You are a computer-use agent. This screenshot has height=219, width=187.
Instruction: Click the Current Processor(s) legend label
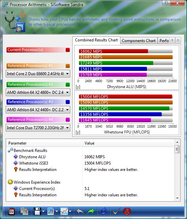(x=25, y=50)
